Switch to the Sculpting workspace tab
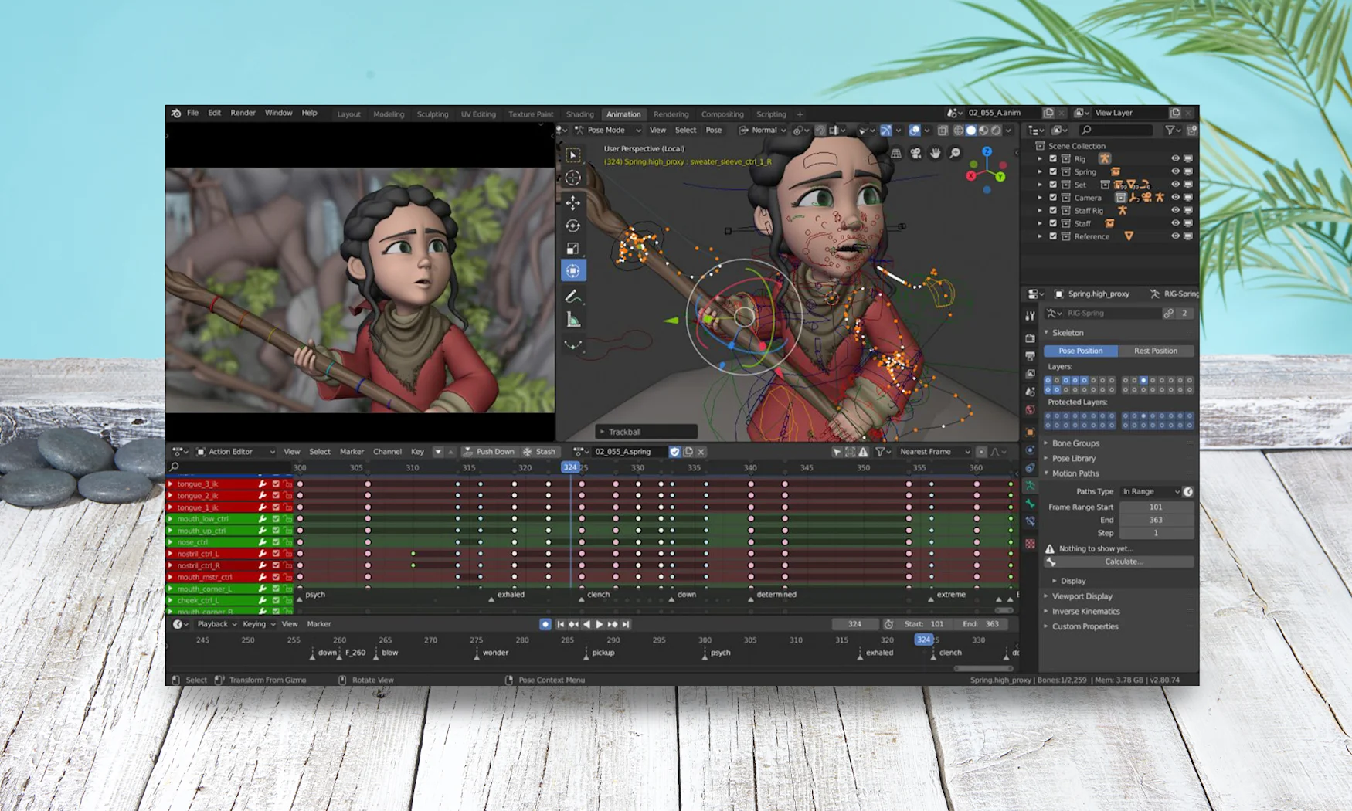 coord(432,114)
